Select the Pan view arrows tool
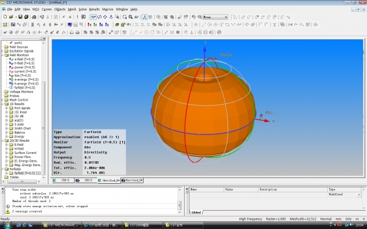The height and width of the screenshot is (229, 367). click(105, 17)
